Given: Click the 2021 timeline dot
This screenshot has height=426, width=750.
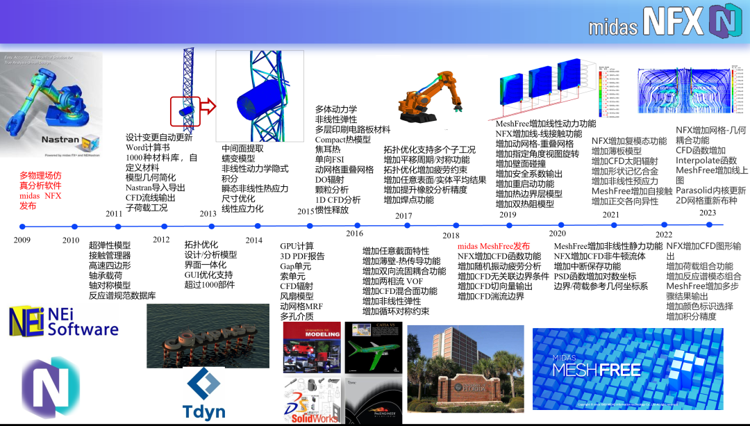Looking at the screenshot, I should pyautogui.click(x=614, y=224).
